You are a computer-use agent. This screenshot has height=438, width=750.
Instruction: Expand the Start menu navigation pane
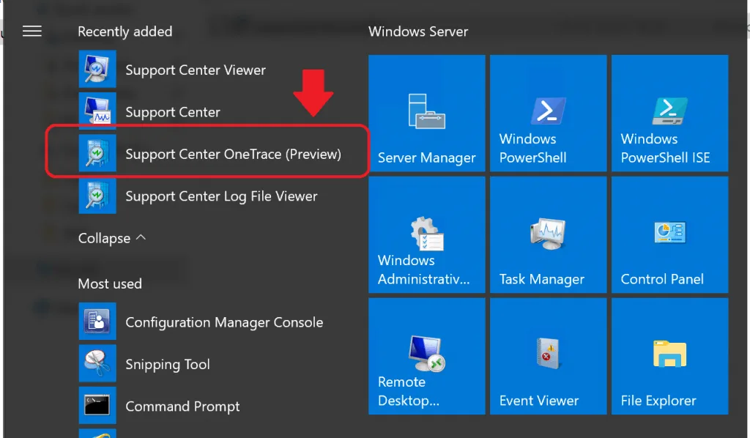tap(32, 31)
